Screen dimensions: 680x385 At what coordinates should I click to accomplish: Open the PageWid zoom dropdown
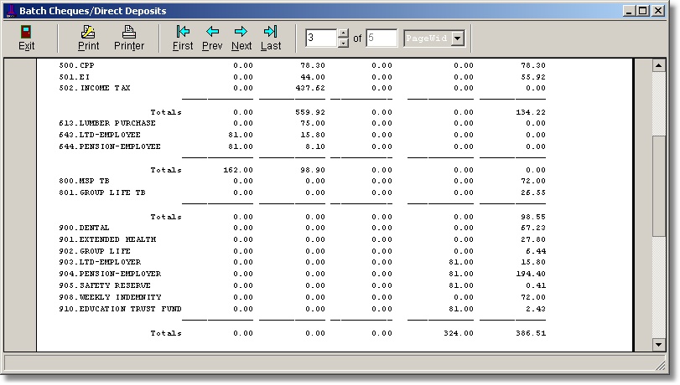457,38
